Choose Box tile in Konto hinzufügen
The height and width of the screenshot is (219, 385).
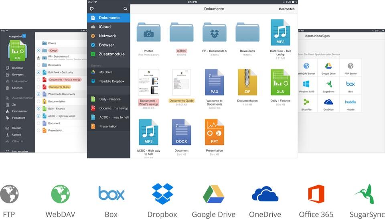point(351,86)
